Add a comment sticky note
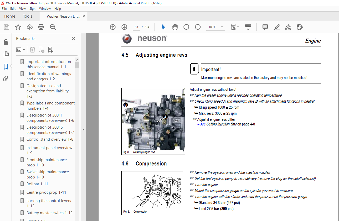 (265, 27)
